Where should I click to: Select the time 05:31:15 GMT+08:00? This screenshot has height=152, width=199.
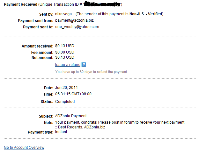73,94
